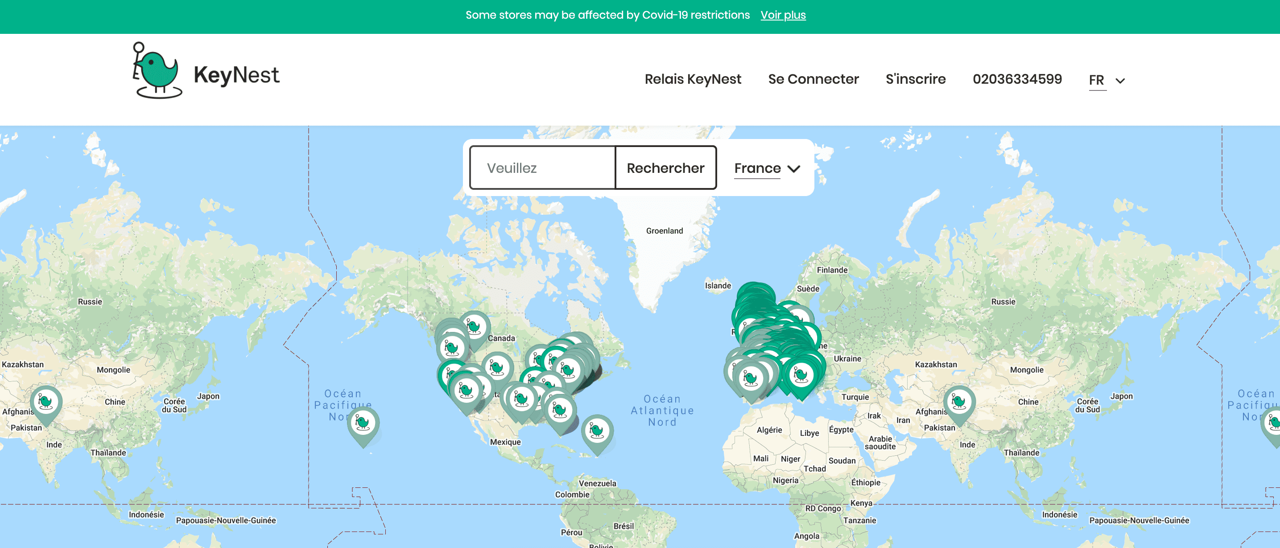The height and width of the screenshot is (548, 1280).
Task: Focus the Veuillez search input field
Action: point(542,168)
